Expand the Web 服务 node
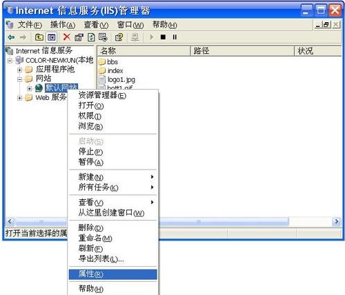The width and height of the screenshot is (345, 295). pyautogui.click(x=20, y=98)
